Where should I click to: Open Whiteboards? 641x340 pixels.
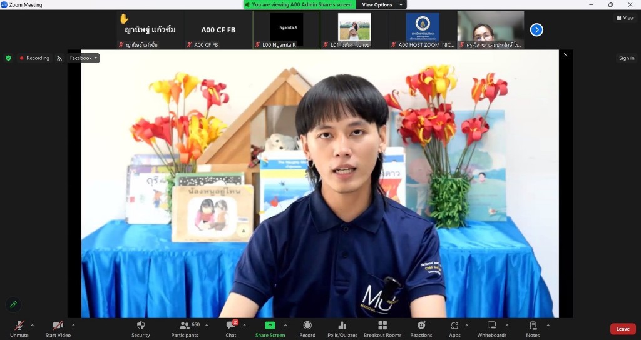(492, 329)
